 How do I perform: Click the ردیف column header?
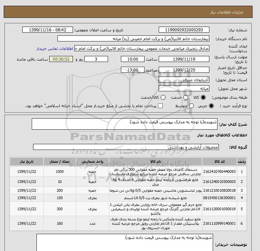pos(241,161)
